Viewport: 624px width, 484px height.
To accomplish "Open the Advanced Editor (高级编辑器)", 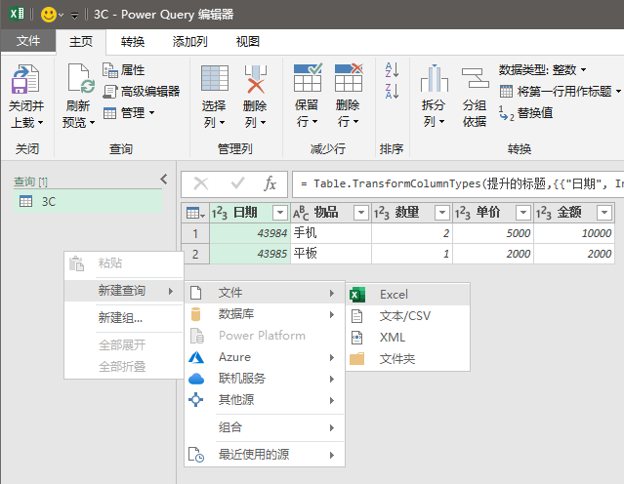I will click(x=142, y=92).
